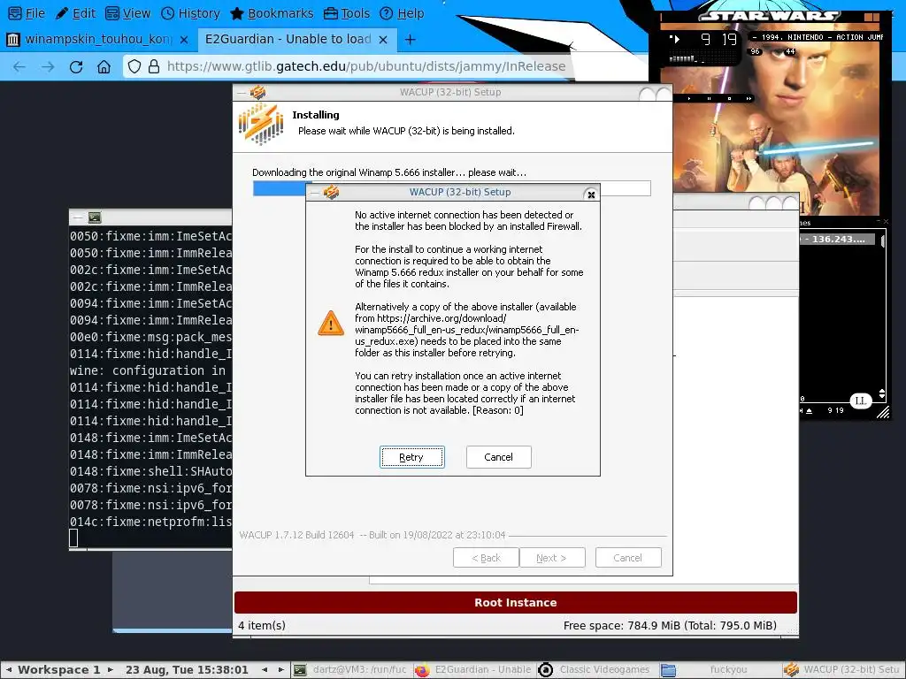Open the View menu in the browser
The width and height of the screenshot is (906, 679).
128,13
